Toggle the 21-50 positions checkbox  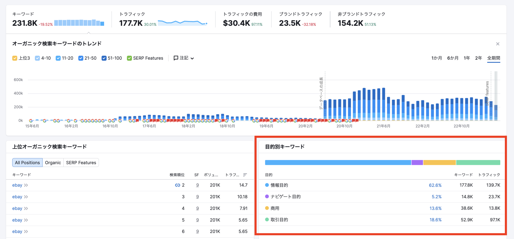pyautogui.click(x=81, y=58)
